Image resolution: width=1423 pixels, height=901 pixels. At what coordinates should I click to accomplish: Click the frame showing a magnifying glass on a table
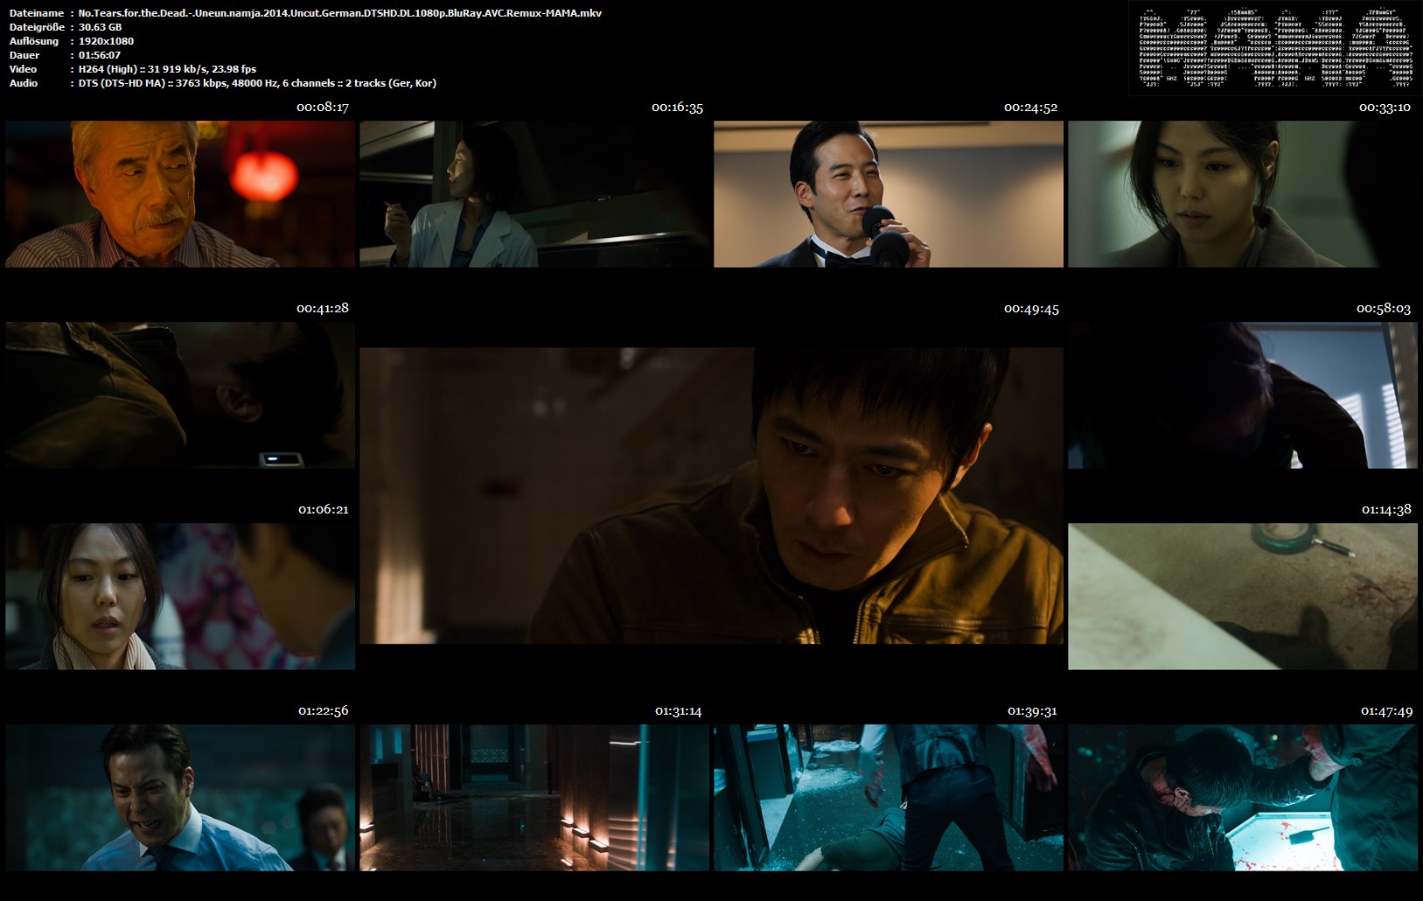(x=1243, y=597)
